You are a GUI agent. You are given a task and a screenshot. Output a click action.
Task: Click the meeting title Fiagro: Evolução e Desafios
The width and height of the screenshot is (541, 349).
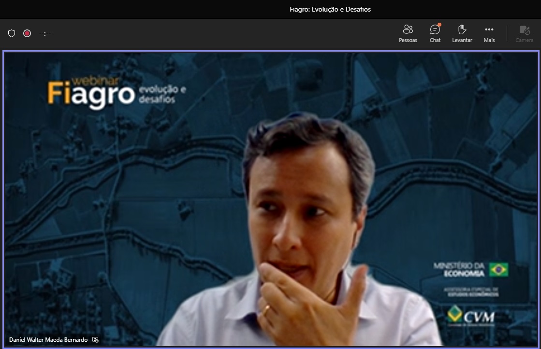(x=330, y=9)
